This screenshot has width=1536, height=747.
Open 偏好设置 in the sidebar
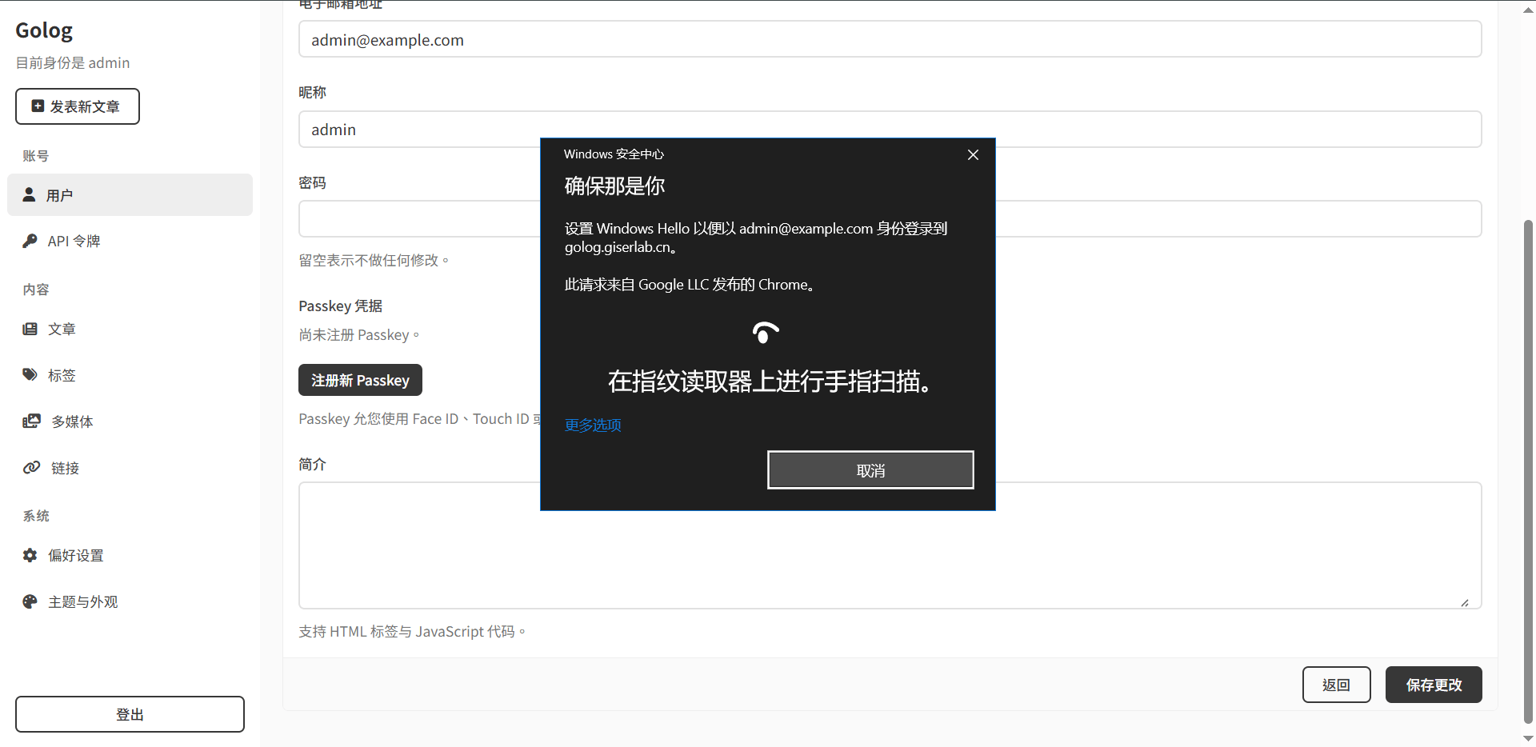130,555
